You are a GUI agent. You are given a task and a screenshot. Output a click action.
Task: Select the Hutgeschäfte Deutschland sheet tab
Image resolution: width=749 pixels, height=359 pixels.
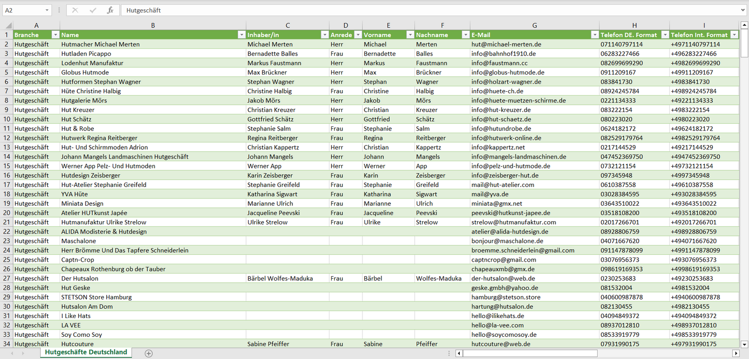tap(86, 352)
